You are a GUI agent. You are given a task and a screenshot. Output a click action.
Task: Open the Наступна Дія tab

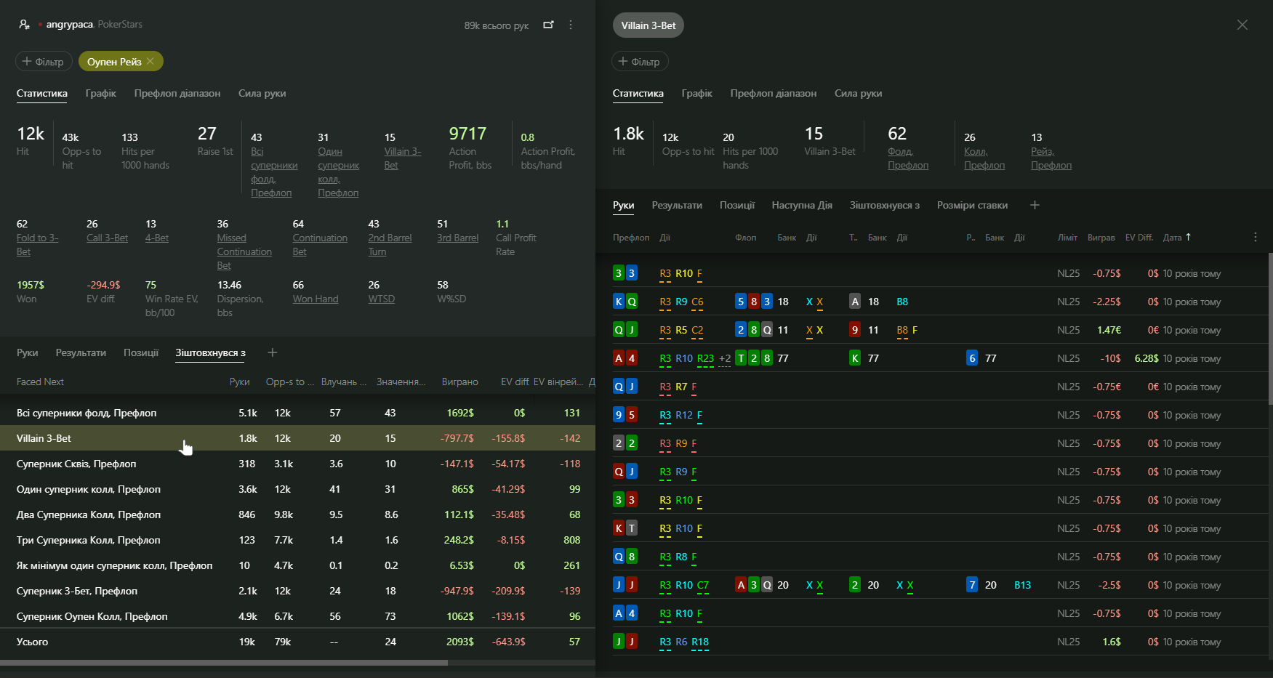coord(802,205)
